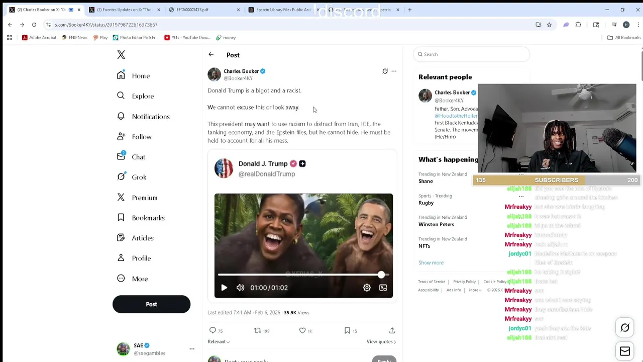Image resolution: width=643 pixels, height=362 pixels.
Task: Open the floating messages envelope button
Action: point(625,351)
